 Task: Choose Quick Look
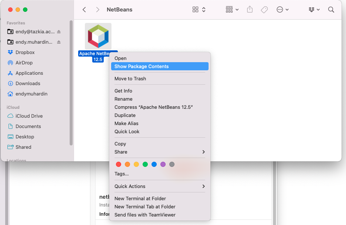[x=160, y=132]
